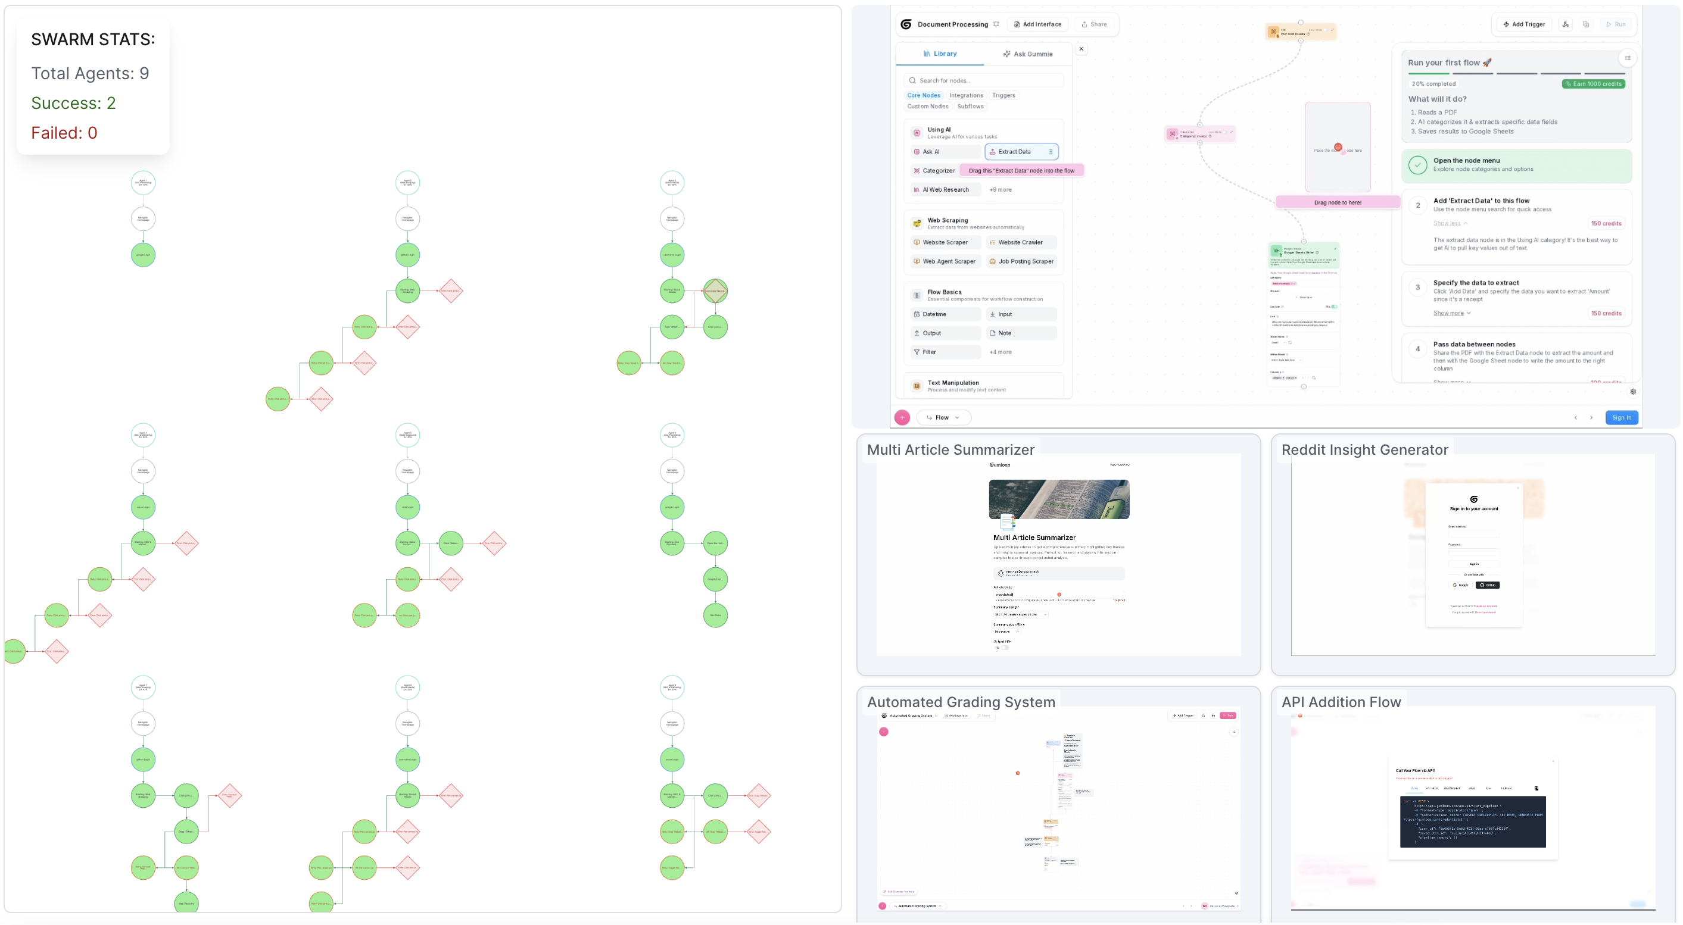1683x925 pixels.
Task: Toggle the Use Link switch in Sheets node
Action: [x=1334, y=306]
